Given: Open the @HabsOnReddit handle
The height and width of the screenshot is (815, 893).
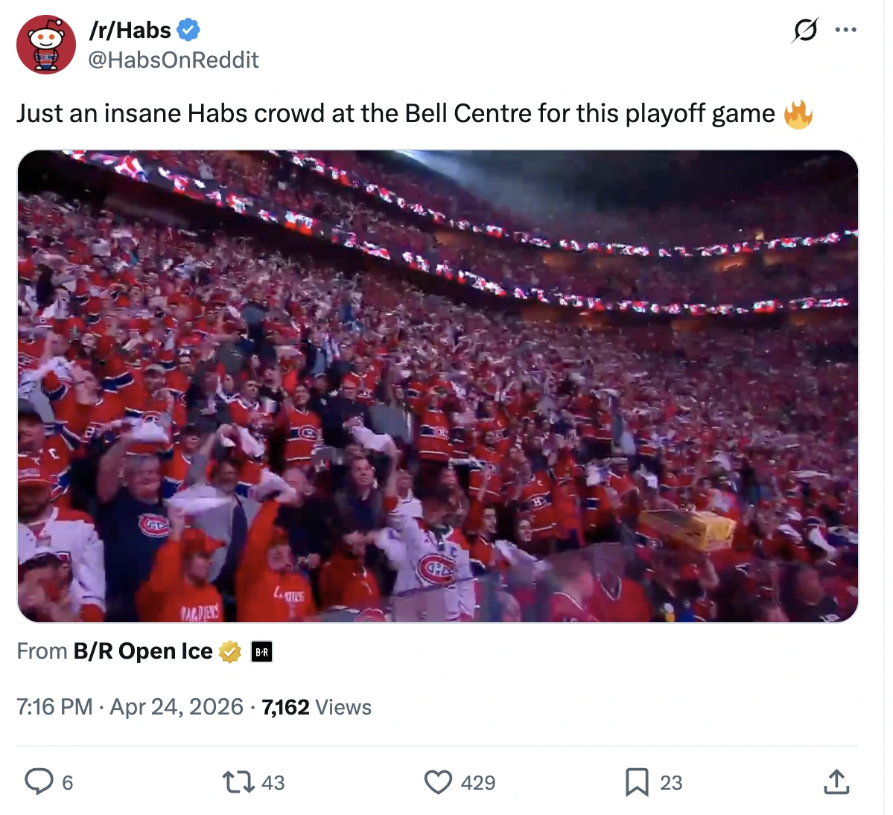Looking at the screenshot, I should pos(174,60).
